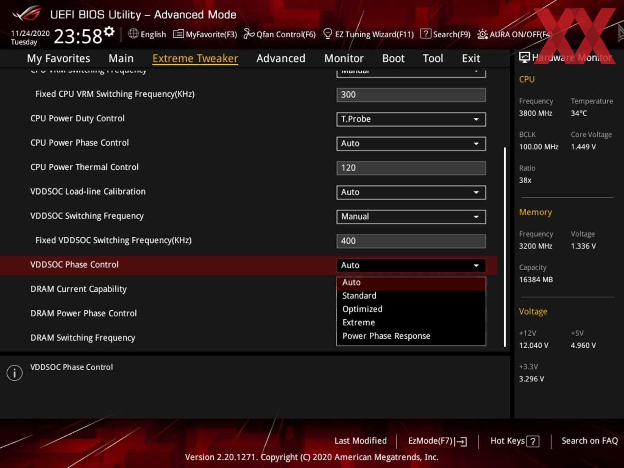
Task: Launch EZ Tuning Wizard lightbulb icon
Action: point(328,34)
